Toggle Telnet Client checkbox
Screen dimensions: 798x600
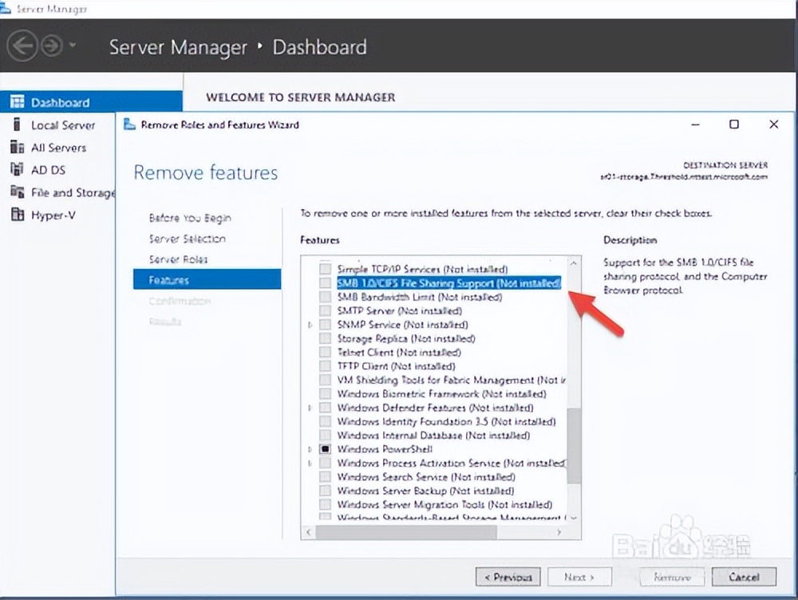click(x=326, y=352)
